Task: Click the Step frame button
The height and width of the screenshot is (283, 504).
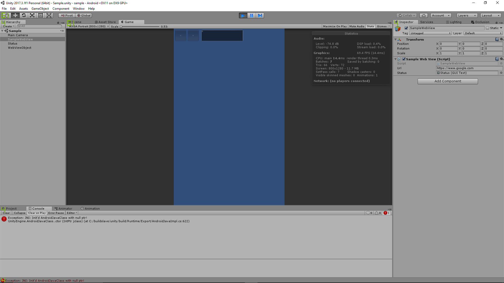Action: tap(260, 15)
